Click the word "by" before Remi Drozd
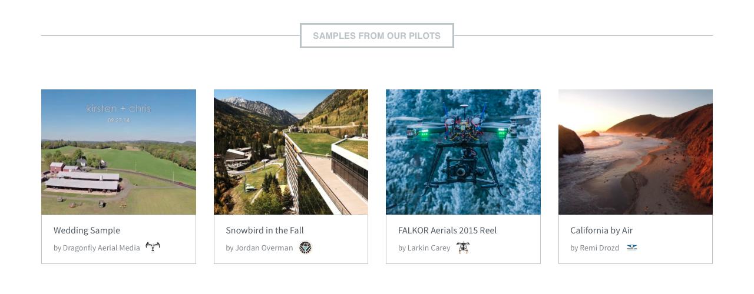This screenshot has width=754, height=294. point(574,248)
